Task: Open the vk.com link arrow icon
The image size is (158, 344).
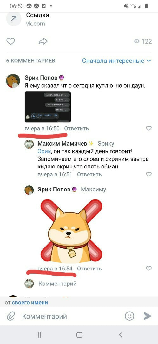Action: coord(14,19)
